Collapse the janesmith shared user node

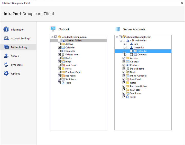pos(124,48)
